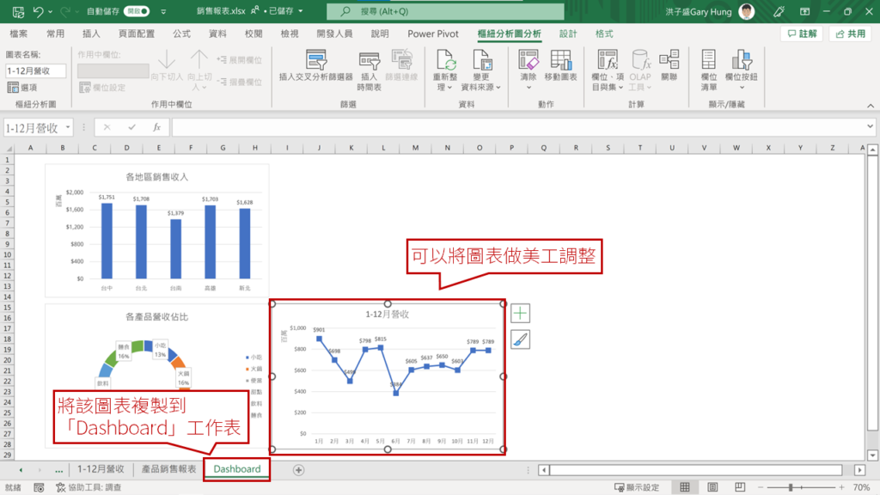880x495 pixels.
Task: Select row 10 header
Action: click(x=7, y=254)
